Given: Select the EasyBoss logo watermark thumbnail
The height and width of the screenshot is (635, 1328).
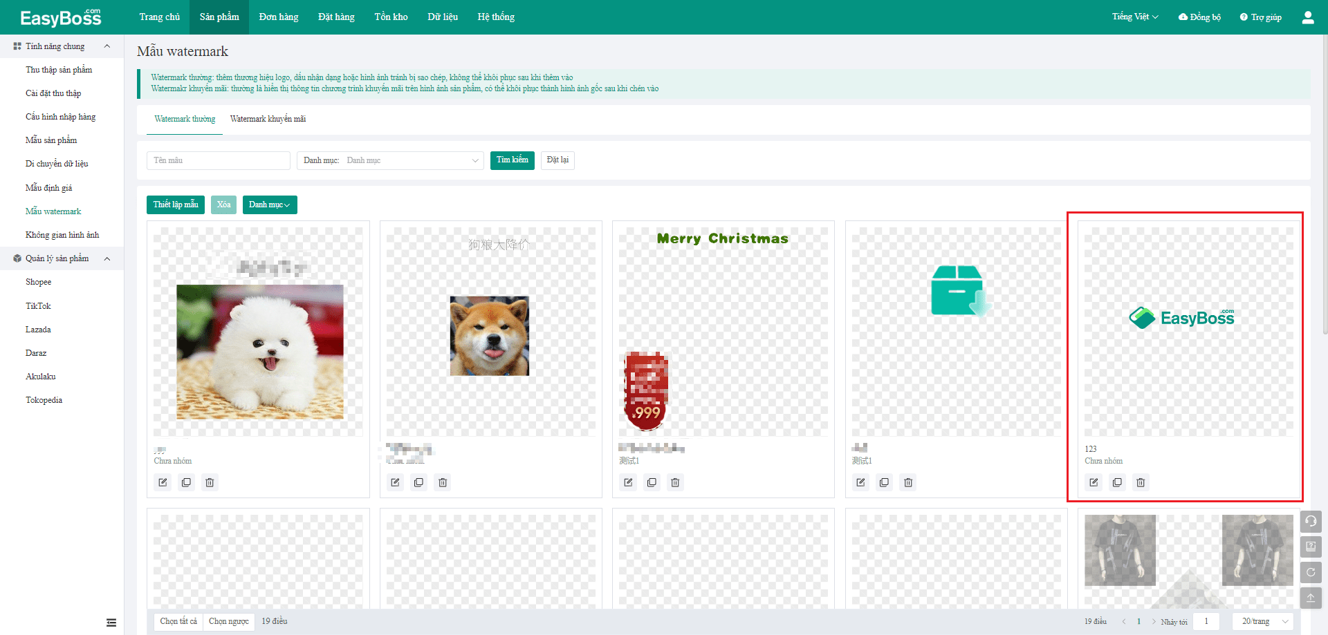Looking at the screenshot, I should [1188, 332].
